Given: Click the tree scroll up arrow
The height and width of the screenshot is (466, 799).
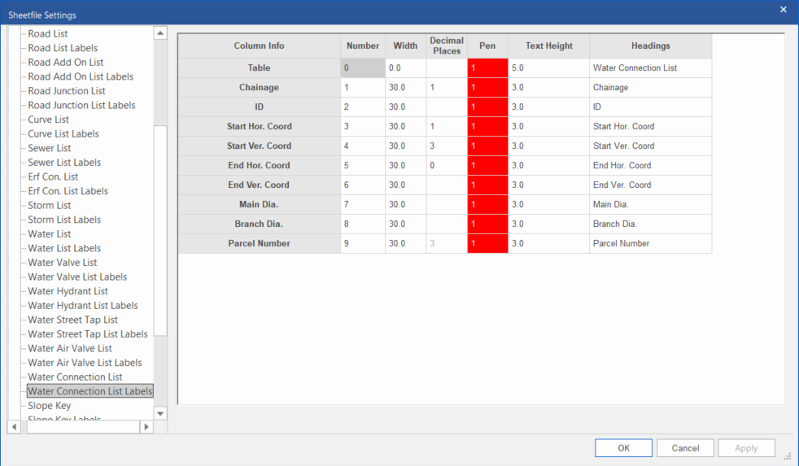Looking at the screenshot, I should [160, 33].
